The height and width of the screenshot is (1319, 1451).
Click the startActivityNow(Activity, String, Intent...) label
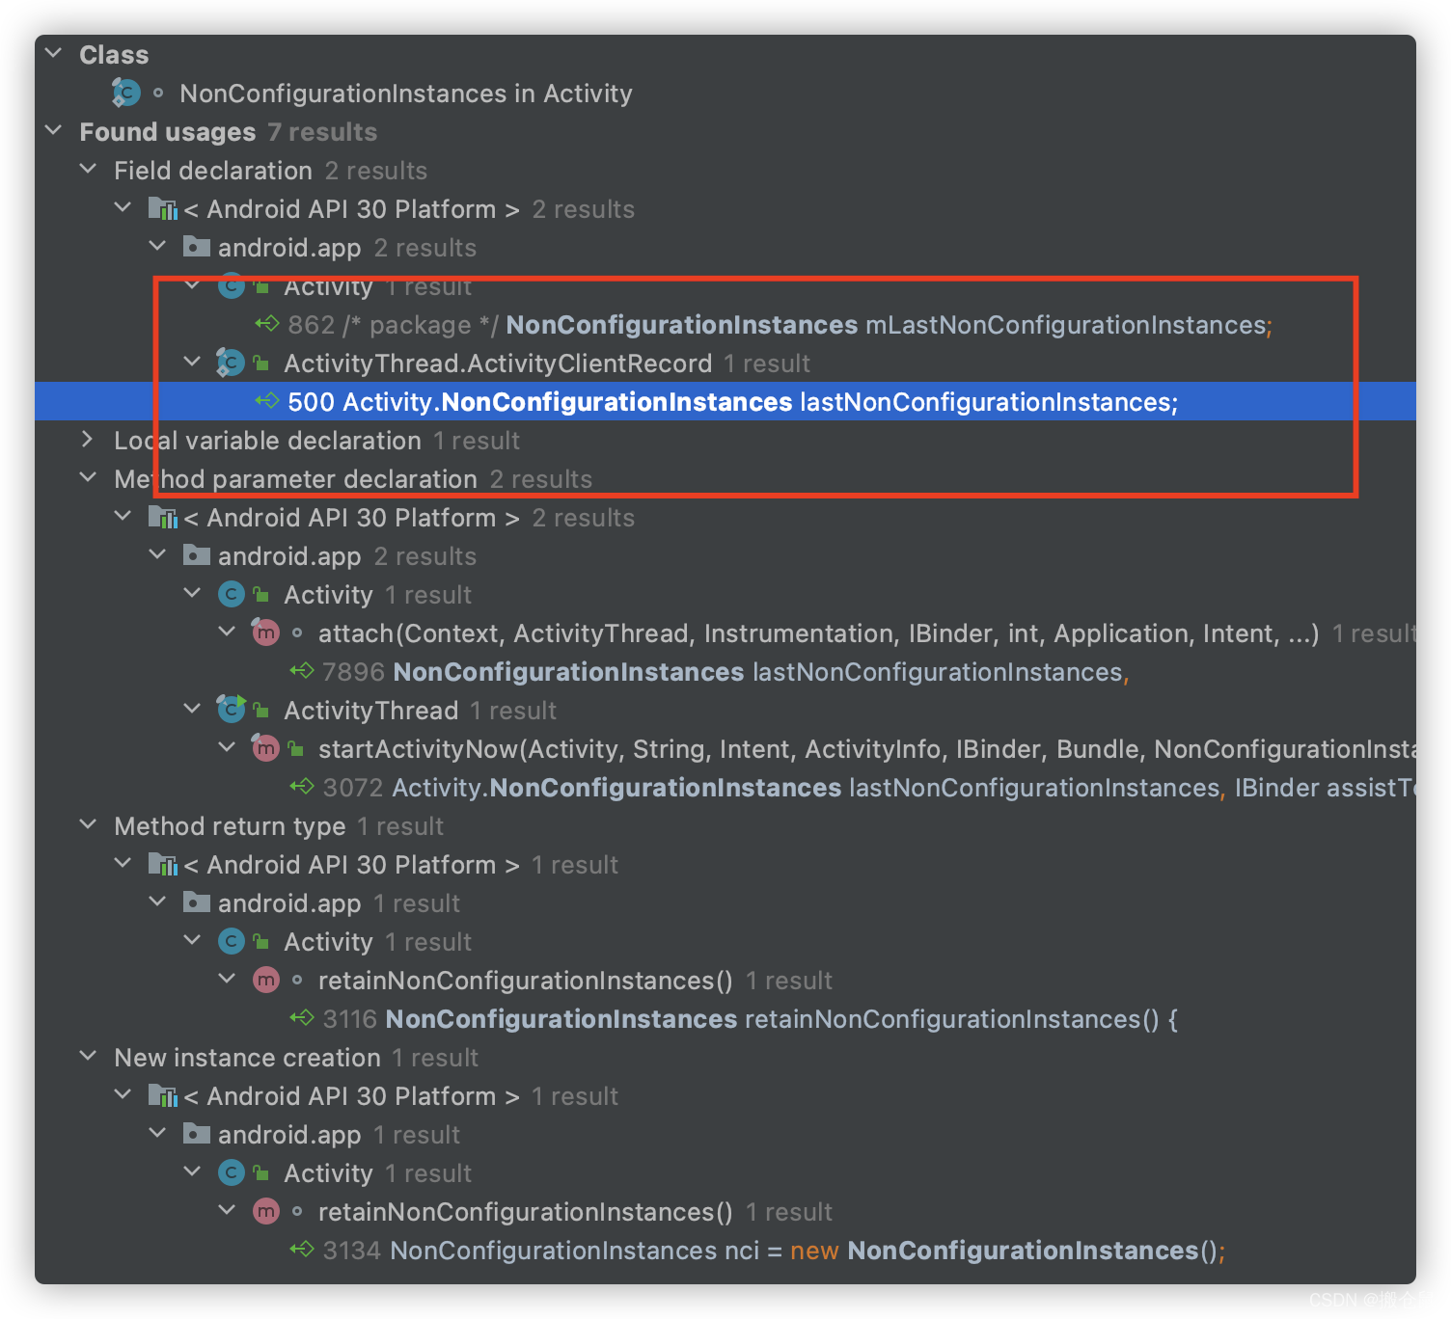(867, 749)
